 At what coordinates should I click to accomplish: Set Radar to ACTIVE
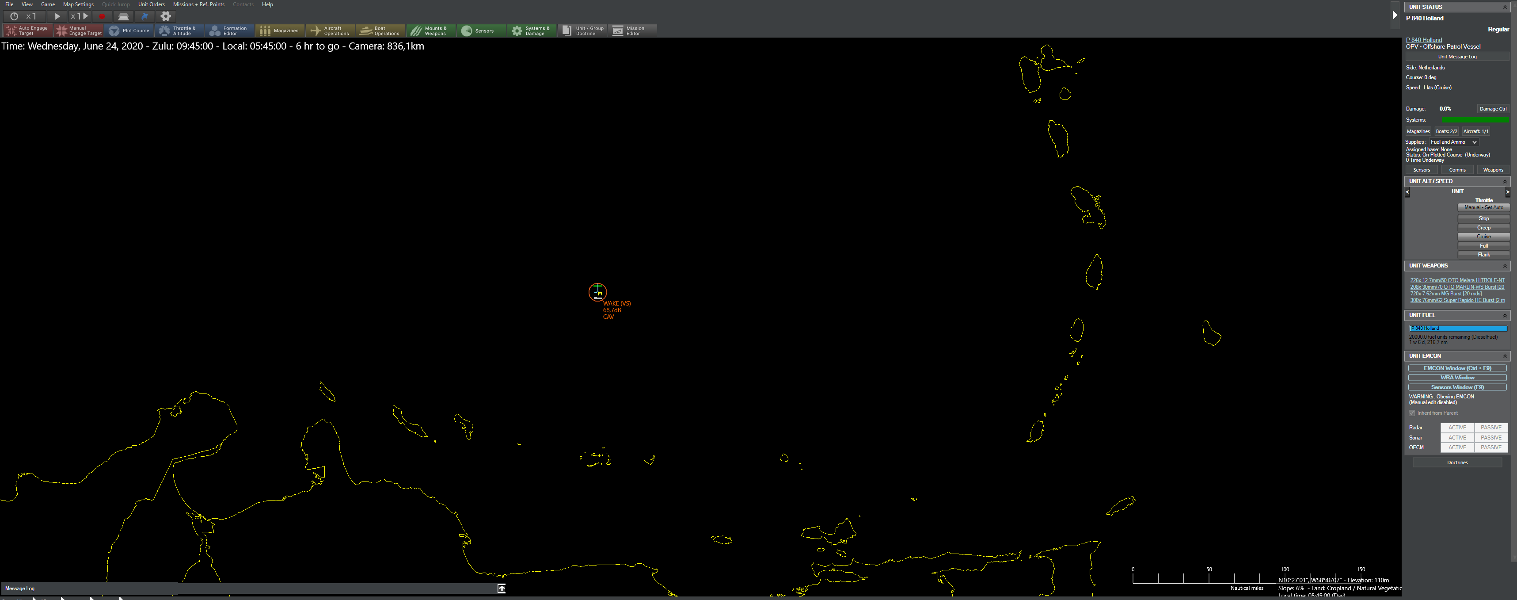pos(1457,427)
